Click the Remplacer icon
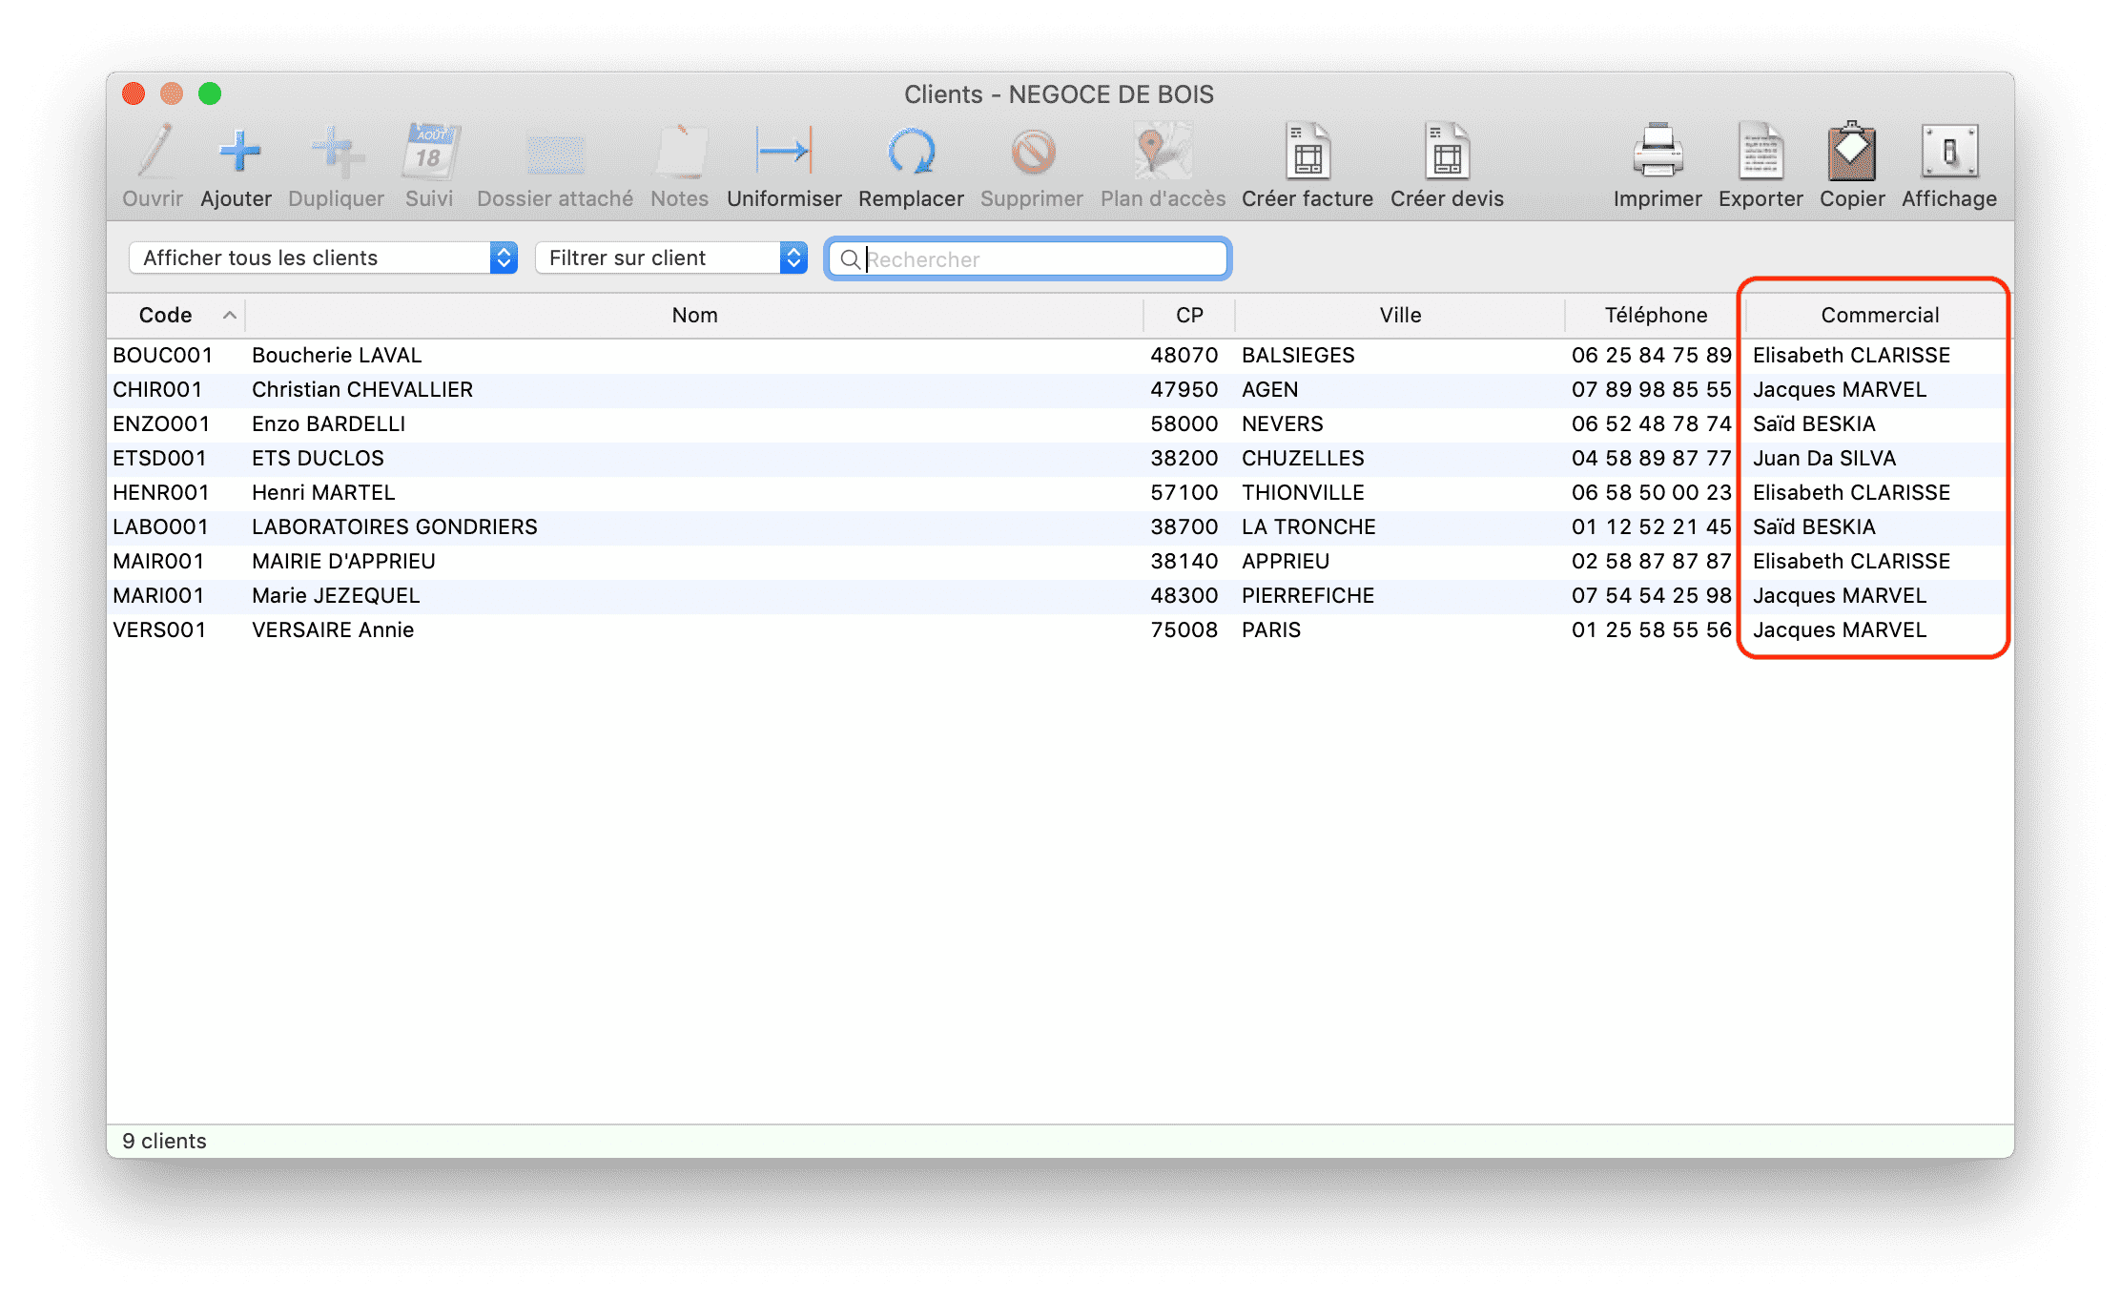 click(911, 152)
